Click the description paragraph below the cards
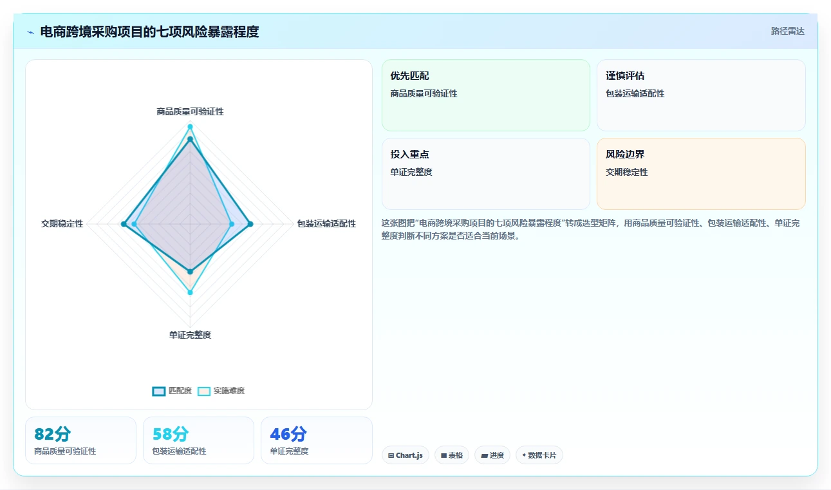 pos(591,229)
